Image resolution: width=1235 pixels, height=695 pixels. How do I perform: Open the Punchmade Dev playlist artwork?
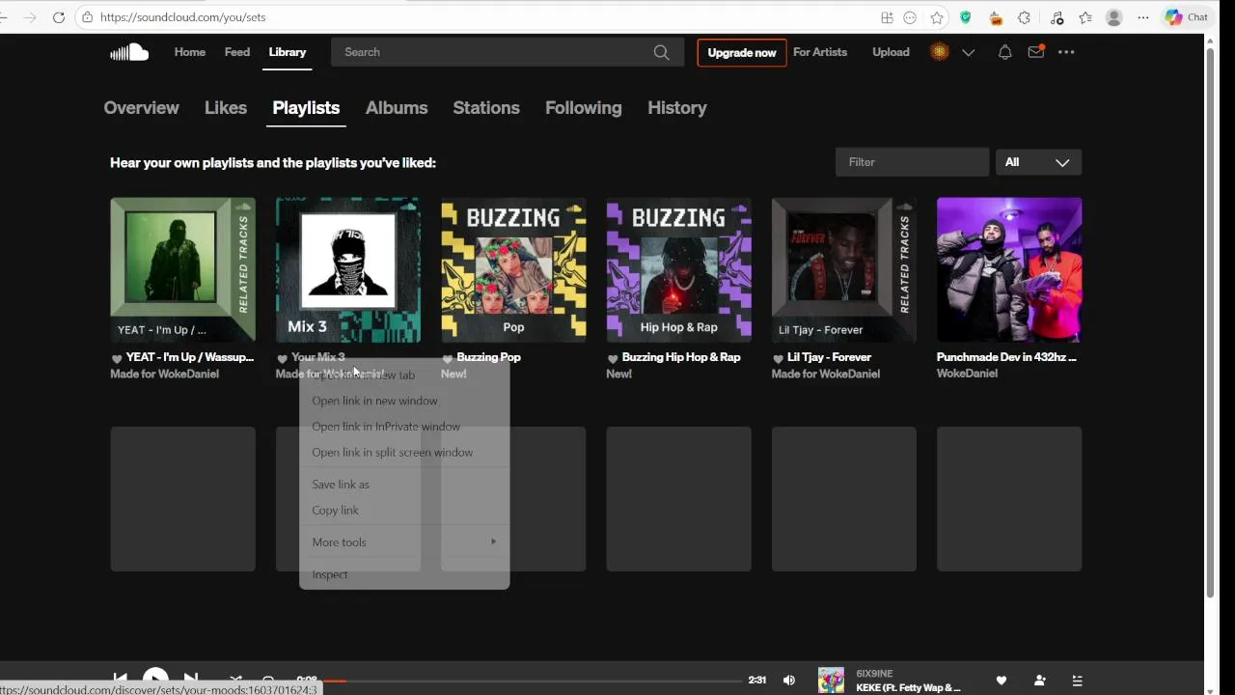pyautogui.click(x=1009, y=270)
